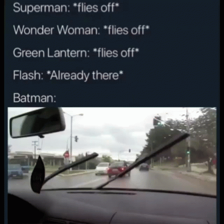Click the "Batman:" text label

point(35,98)
